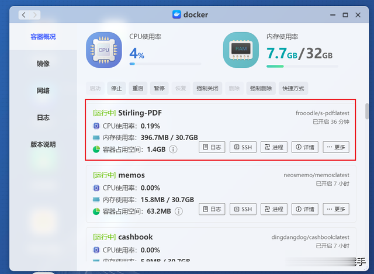Click the docker whale logo in title bar

pyautogui.click(x=176, y=15)
